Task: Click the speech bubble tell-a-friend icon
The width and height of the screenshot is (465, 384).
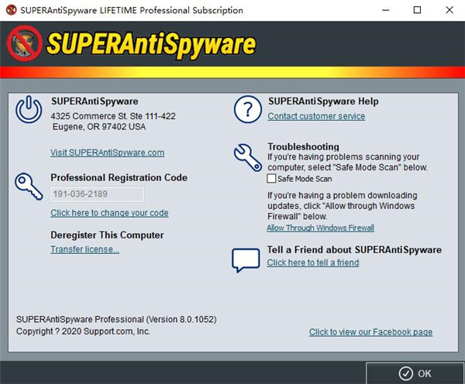Action: click(246, 260)
